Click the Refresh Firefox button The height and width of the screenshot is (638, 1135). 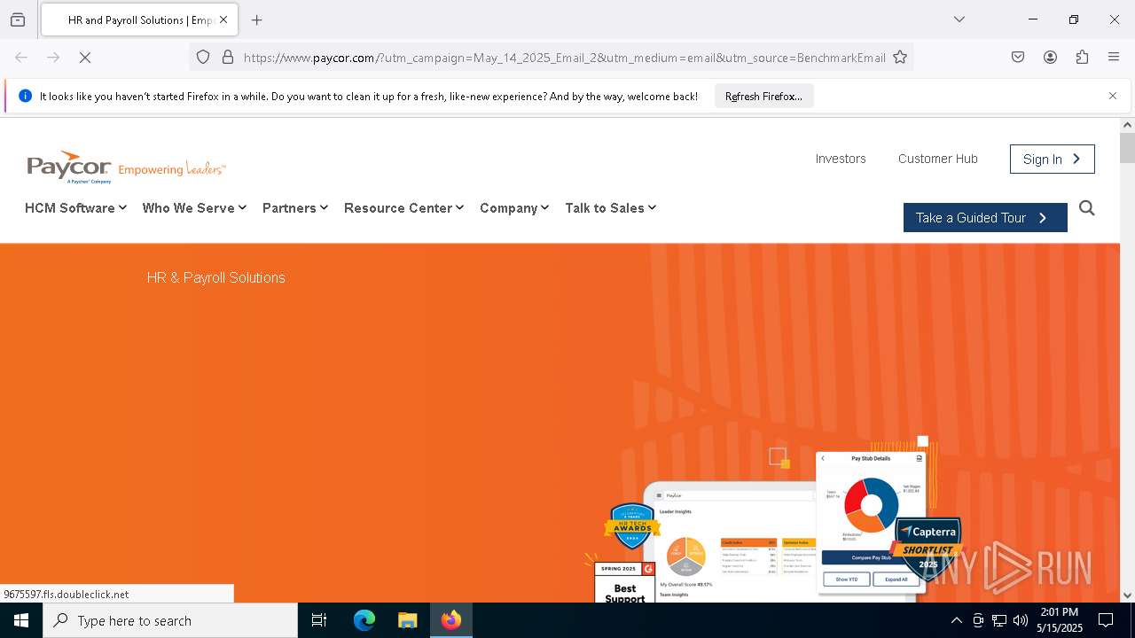click(763, 96)
